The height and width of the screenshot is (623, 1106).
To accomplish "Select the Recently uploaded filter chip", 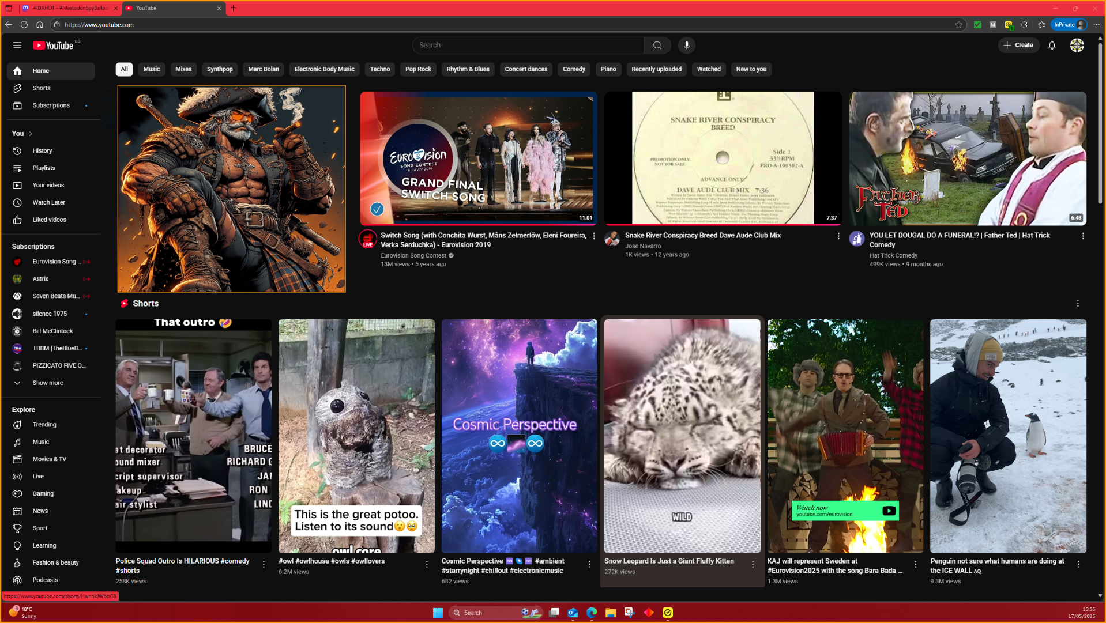I will pyautogui.click(x=656, y=69).
